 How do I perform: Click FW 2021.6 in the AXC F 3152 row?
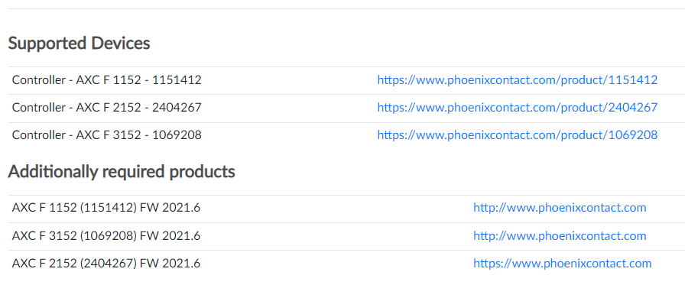[x=170, y=236]
